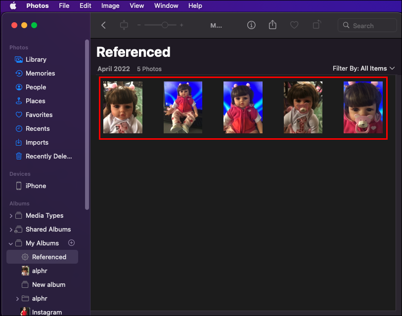Viewport: 402px width, 316px height.
Task: Open the Filter By: All Items dropdown
Action: pos(363,68)
